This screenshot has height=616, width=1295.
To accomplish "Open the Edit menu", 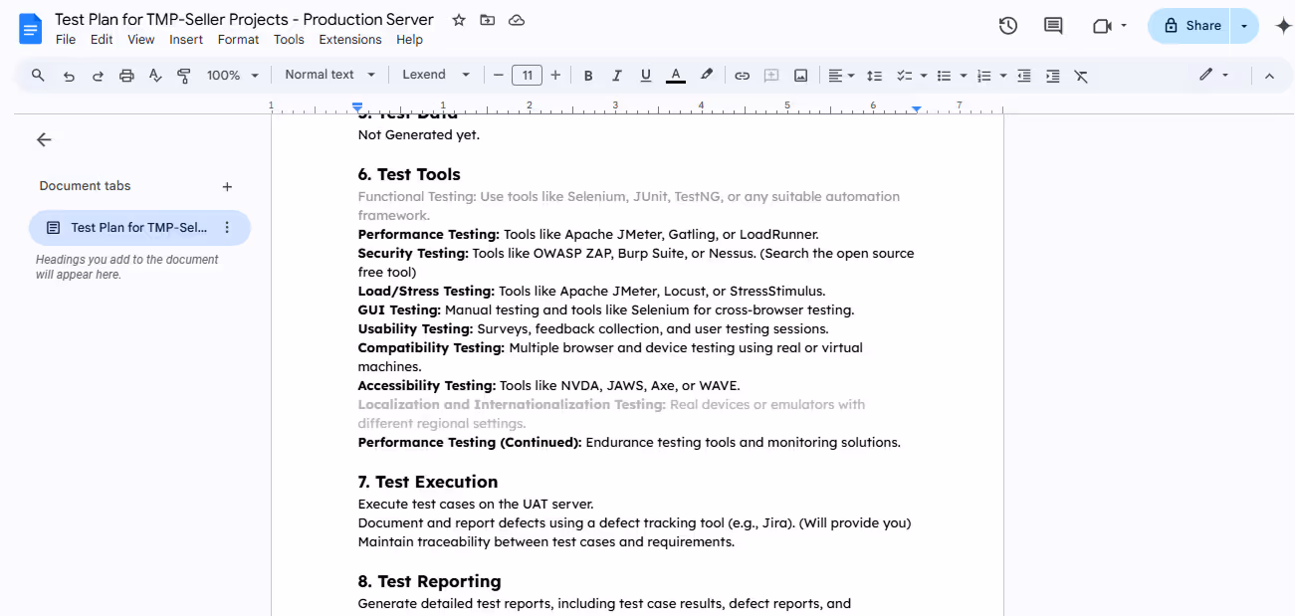I will pyautogui.click(x=102, y=40).
